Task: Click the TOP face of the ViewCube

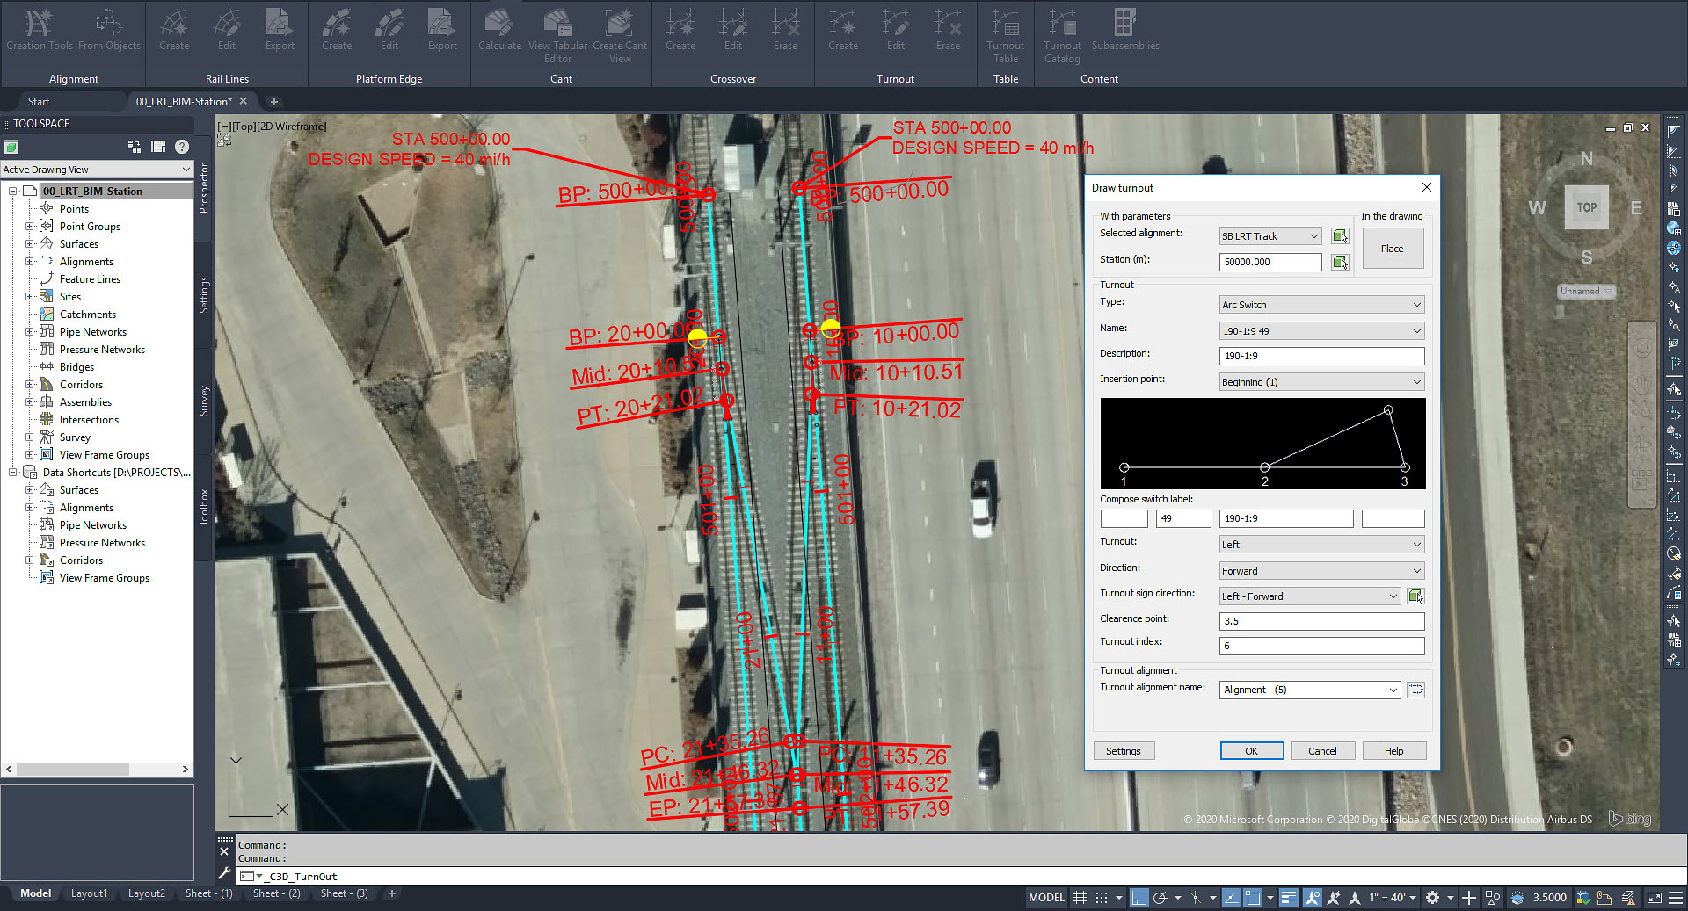Action: tap(1586, 207)
